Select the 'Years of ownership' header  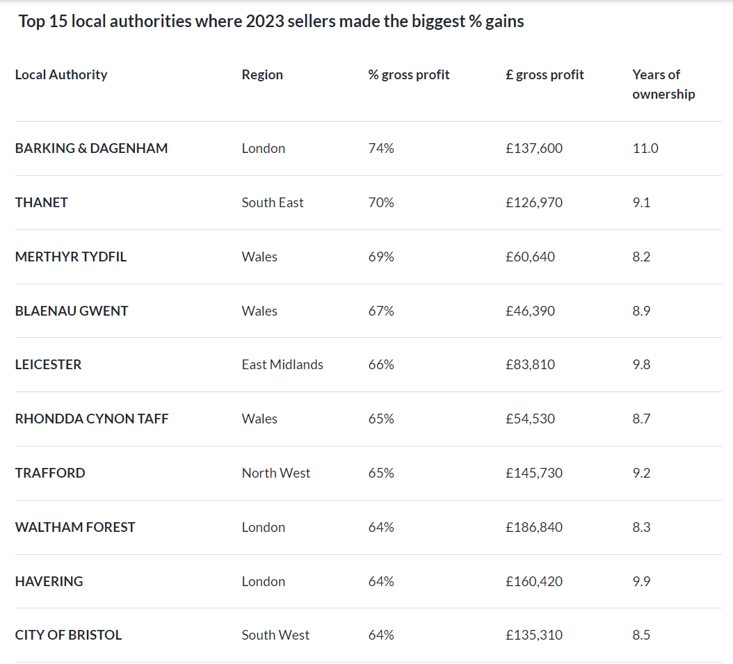pos(663,84)
